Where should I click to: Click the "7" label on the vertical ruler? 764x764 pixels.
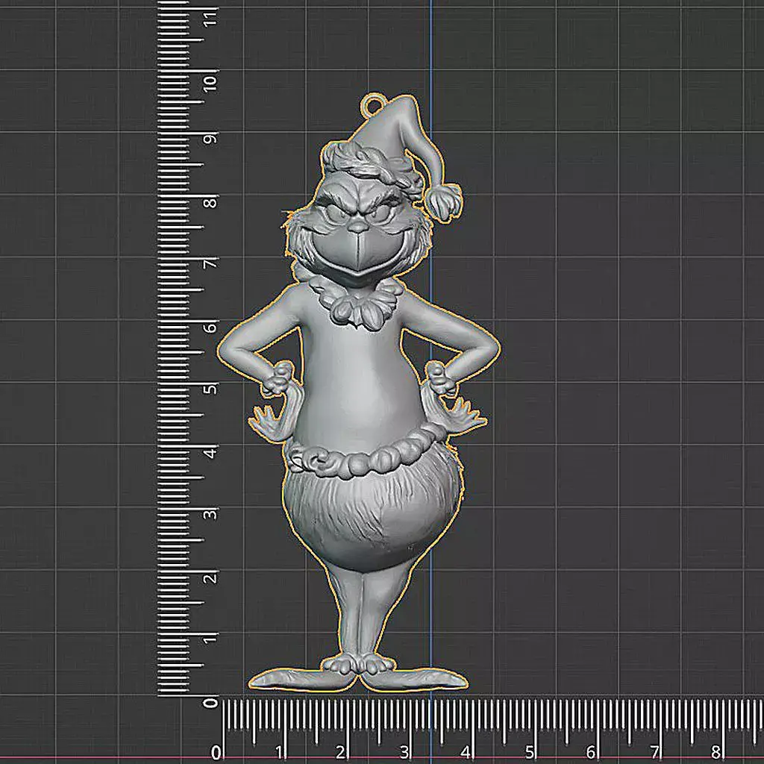tap(210, 264)
